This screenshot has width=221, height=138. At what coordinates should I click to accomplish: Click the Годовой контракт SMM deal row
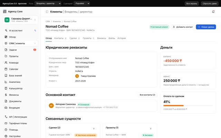[73, 135]
